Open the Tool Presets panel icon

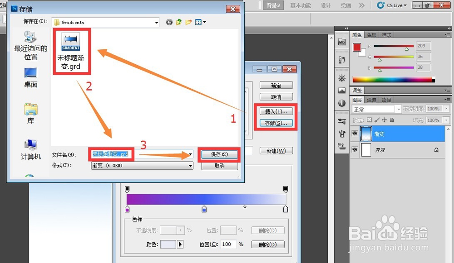pos(342,121)
